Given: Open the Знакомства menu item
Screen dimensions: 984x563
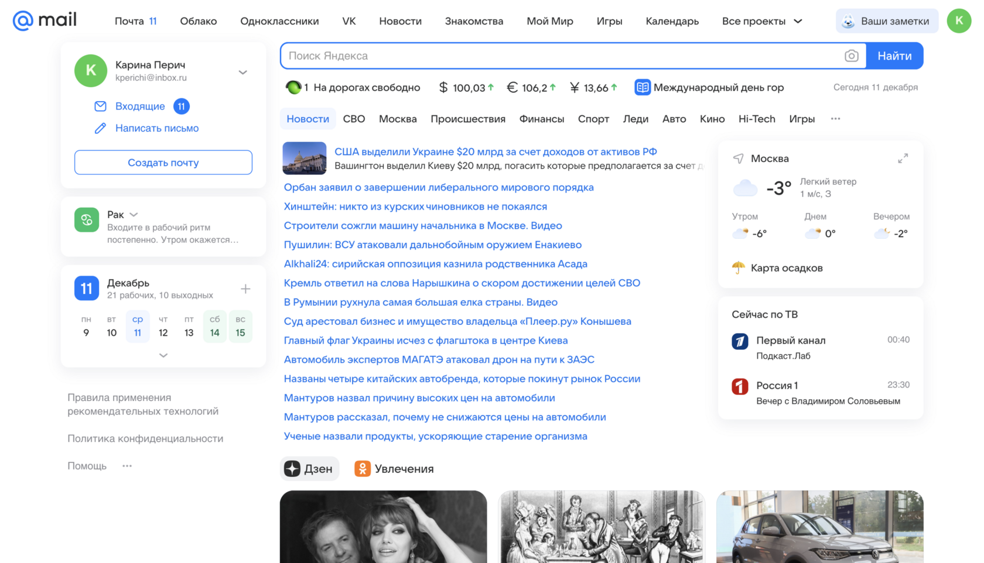Looking at the screenshot, I should 474,21.
